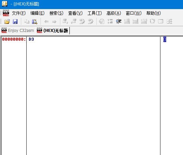Image resolution: width=183 pixels, height=155 pixels.
Task: Click the save floppy disk icon
Action: coord(15,22)
